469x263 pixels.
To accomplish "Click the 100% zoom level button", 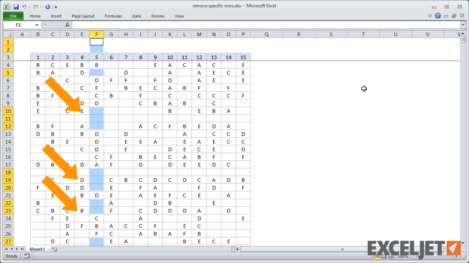I will [x=403, y=256].
